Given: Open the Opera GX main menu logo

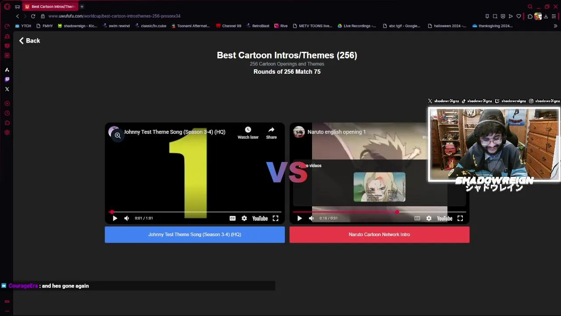Looking at the screenshot, I should point(7,7).
